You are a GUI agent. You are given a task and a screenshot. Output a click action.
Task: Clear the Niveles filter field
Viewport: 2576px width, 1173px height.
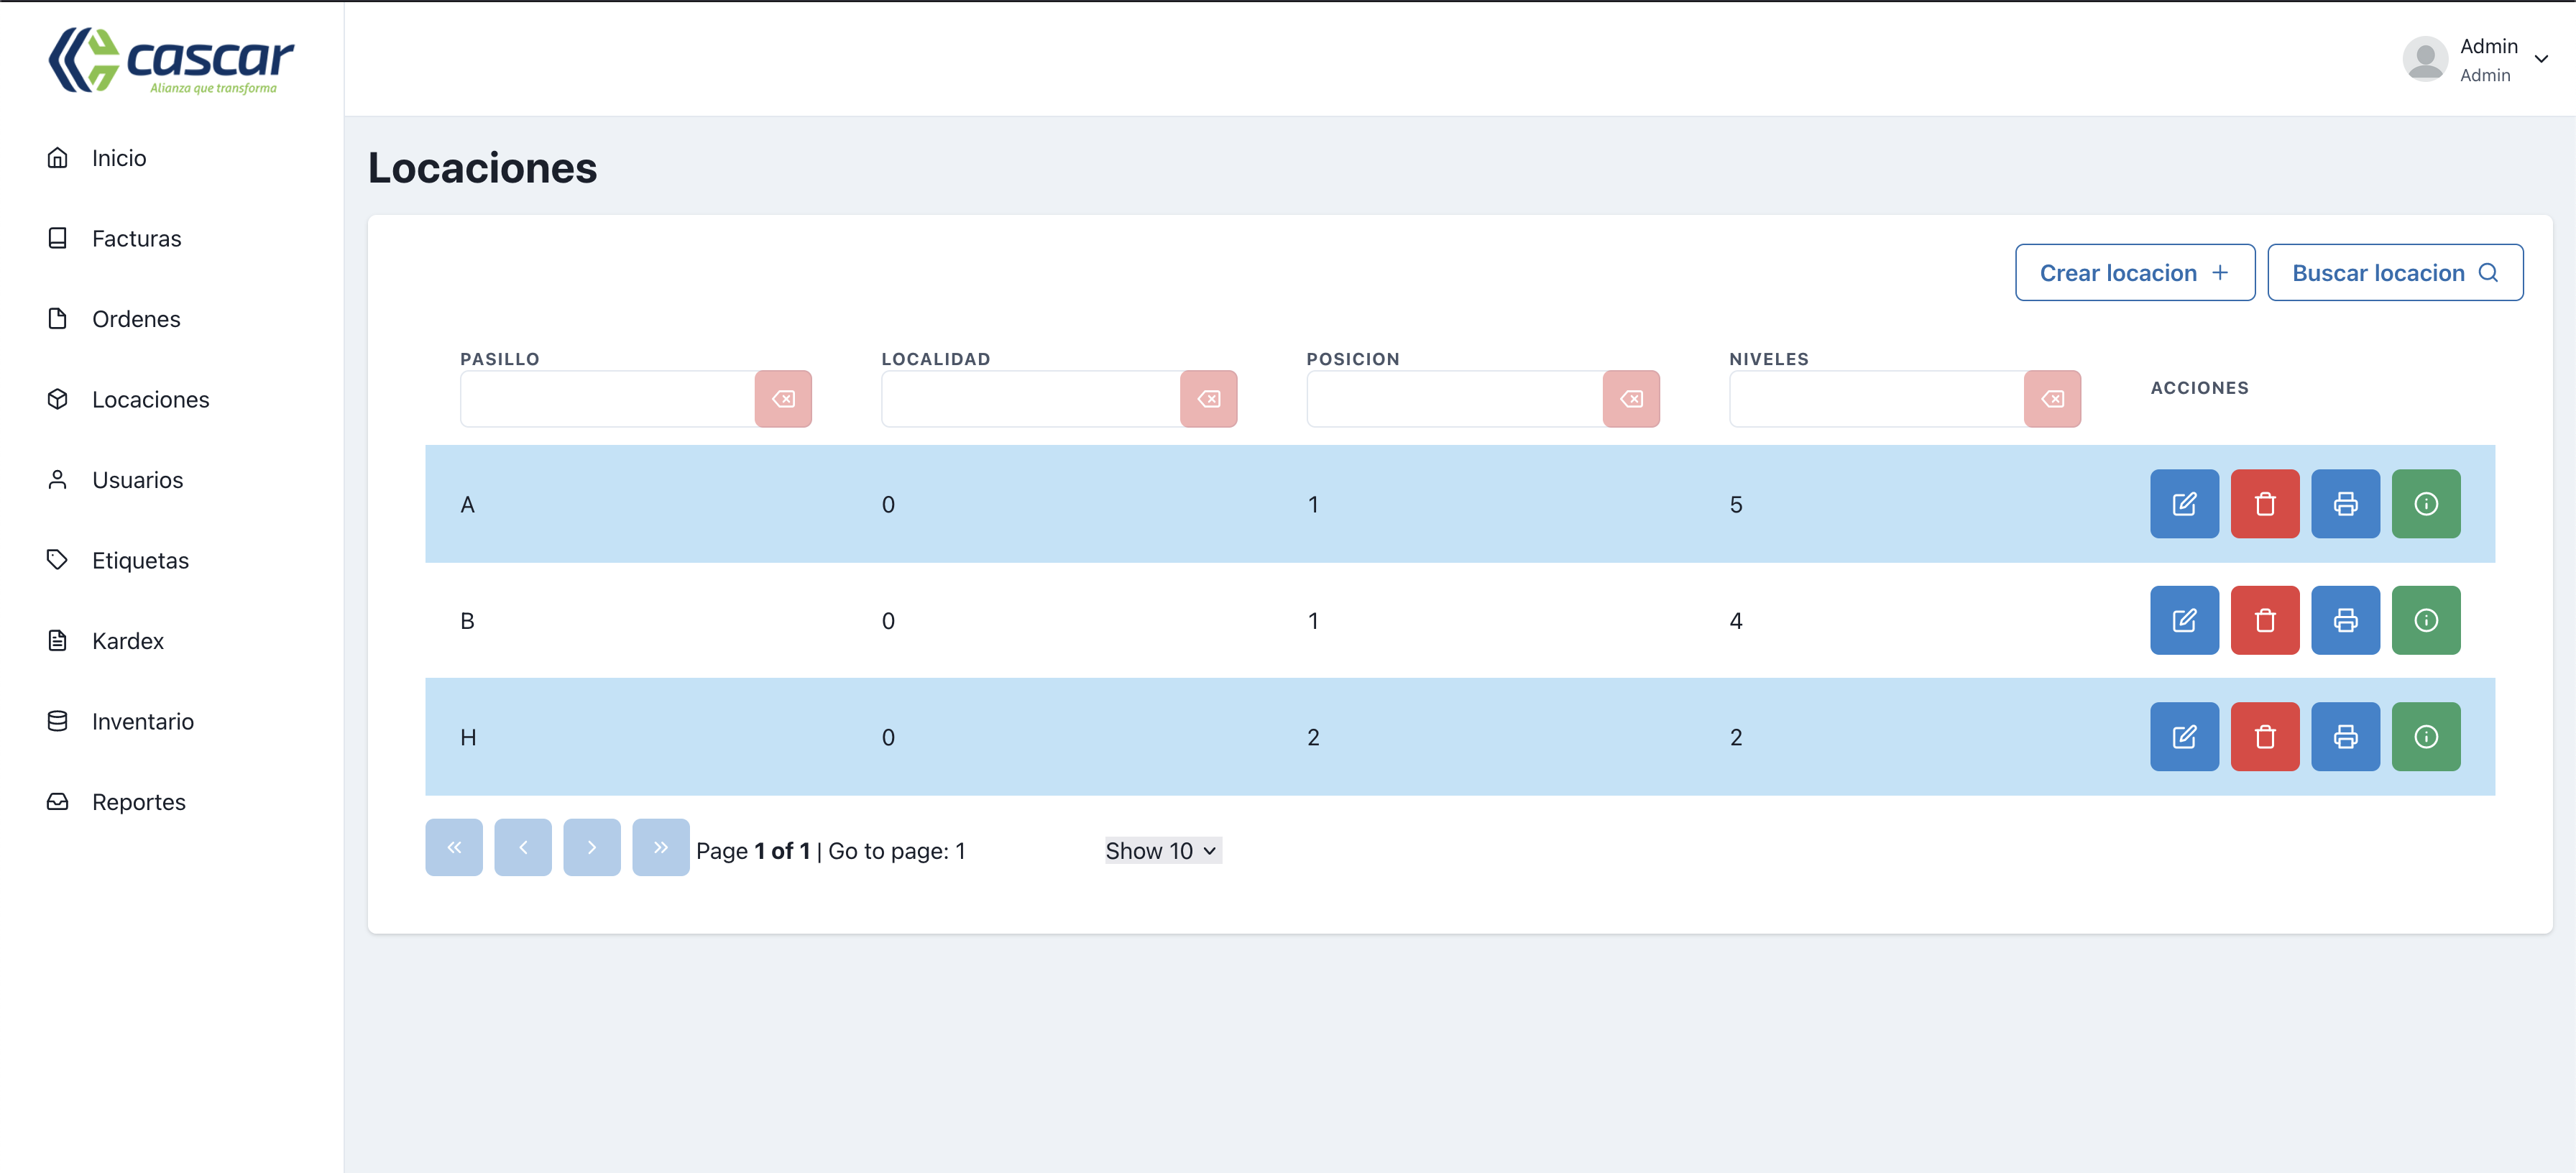(2052, 399)
